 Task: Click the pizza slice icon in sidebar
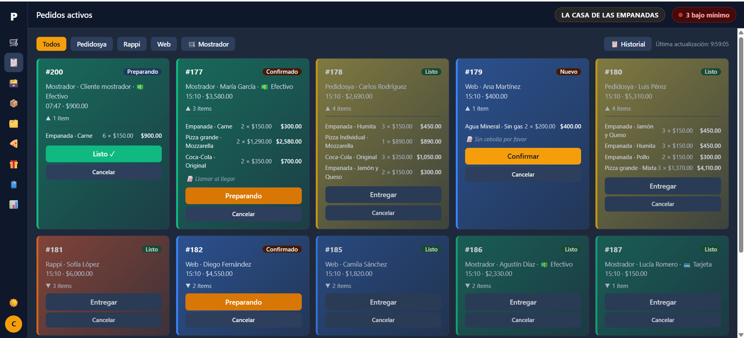click(x=14, y=144)
